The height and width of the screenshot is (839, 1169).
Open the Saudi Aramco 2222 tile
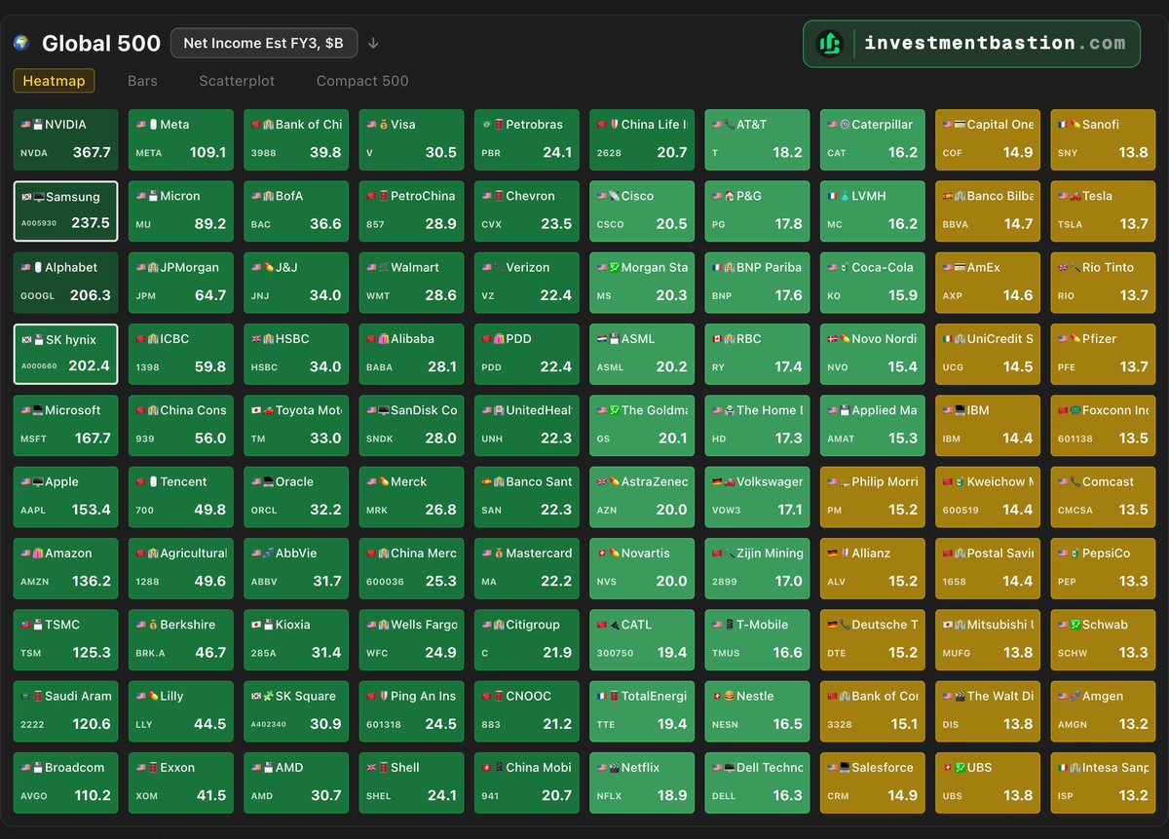(x=65, y=711)
